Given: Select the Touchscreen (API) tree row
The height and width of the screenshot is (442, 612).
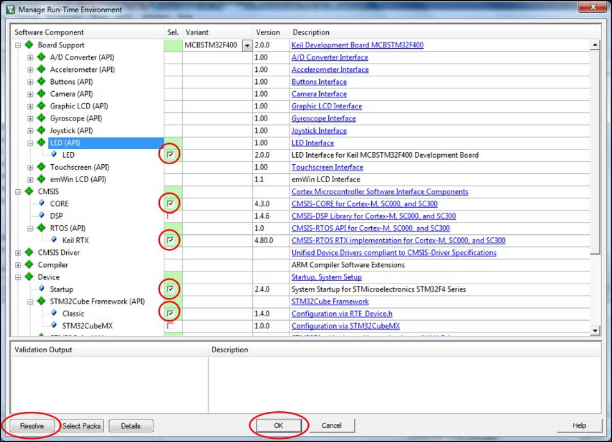Looking at the screenshot, I should (80, 167).
